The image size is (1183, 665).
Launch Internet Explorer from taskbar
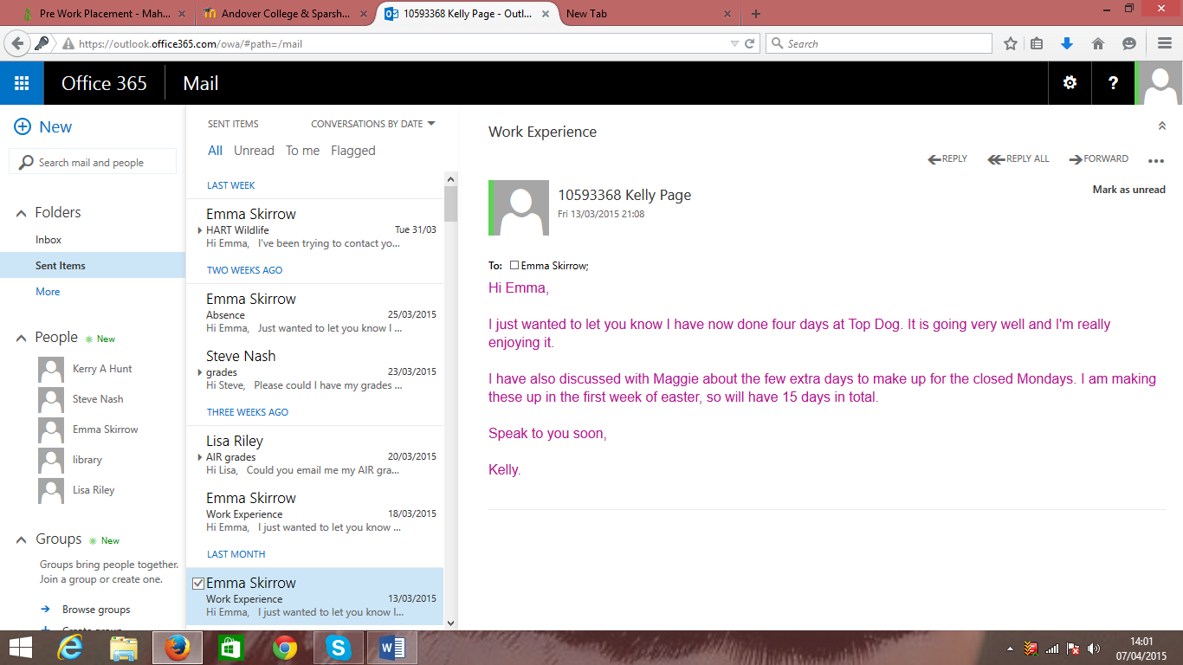point(70,648)
